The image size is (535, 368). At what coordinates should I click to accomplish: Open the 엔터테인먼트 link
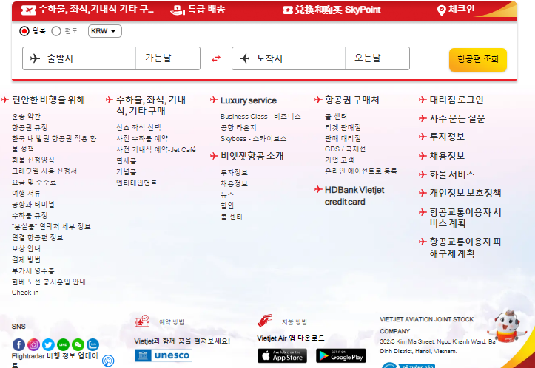pyautogui.click(x=136, y=183)
